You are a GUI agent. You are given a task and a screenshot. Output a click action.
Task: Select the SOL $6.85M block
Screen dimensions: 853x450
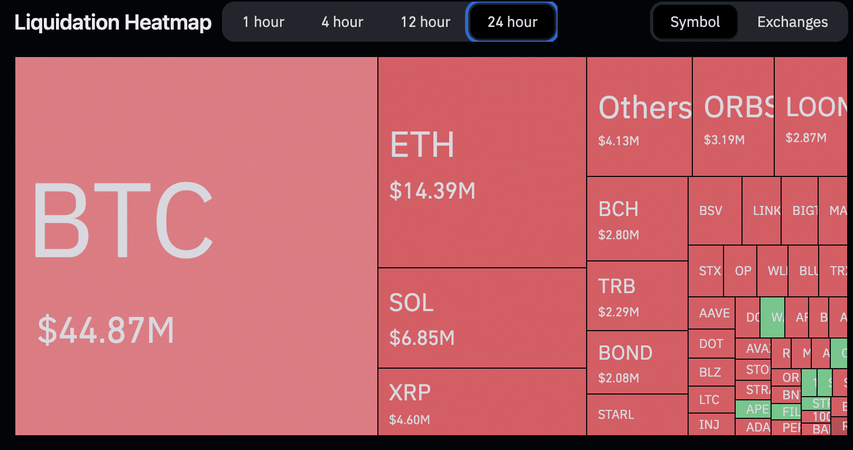(x=482, y=318)
